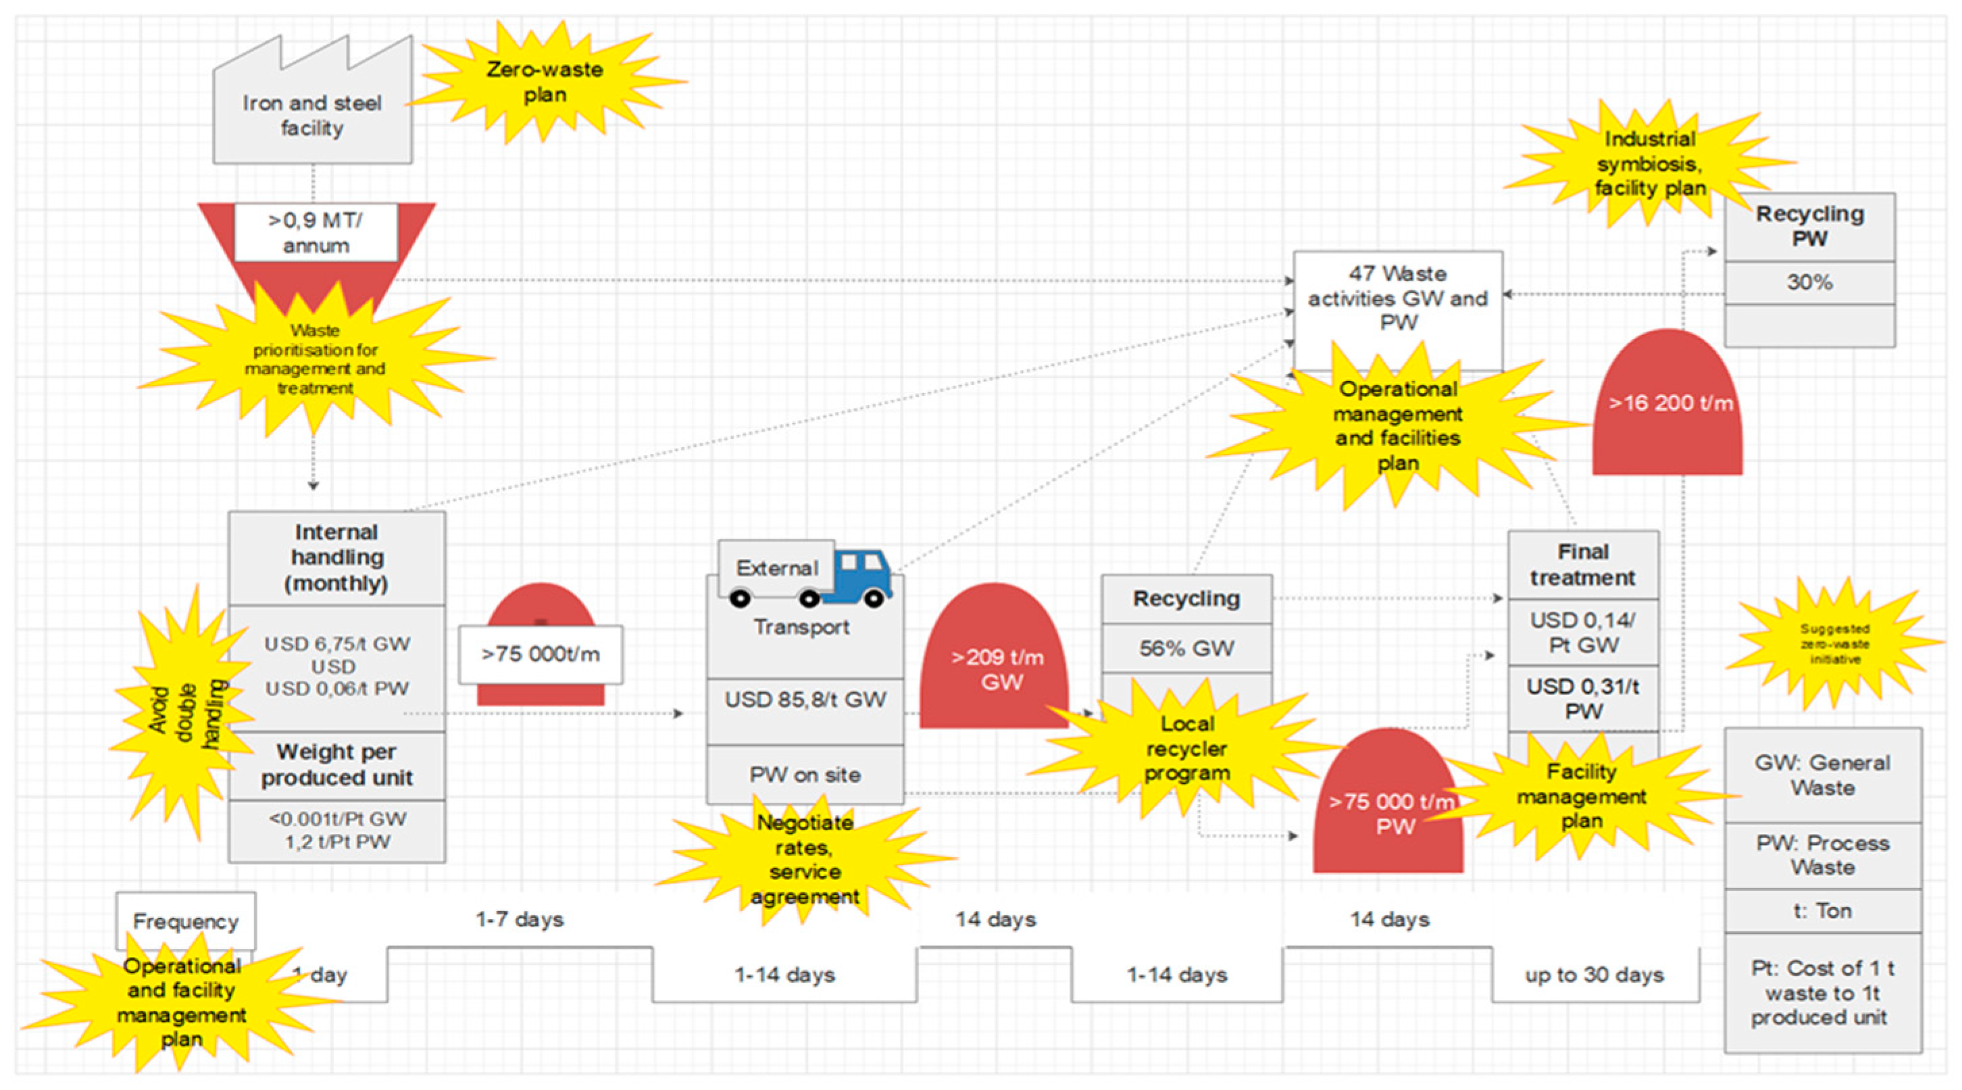
Task: Click the Final treatment header box
Action: pos(1583,564)
